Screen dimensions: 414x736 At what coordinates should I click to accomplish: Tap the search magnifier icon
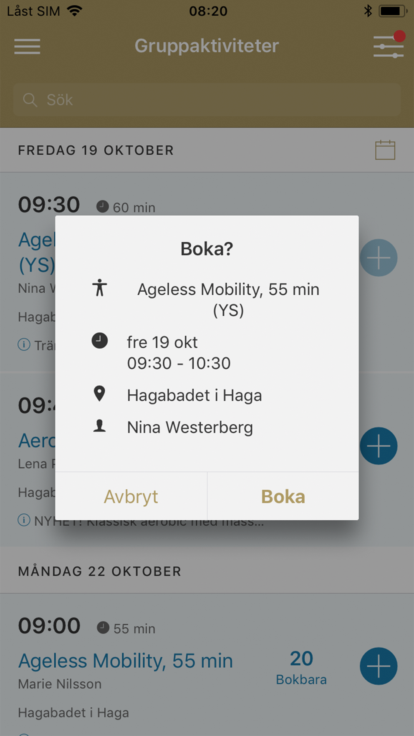tap(30, 100)
